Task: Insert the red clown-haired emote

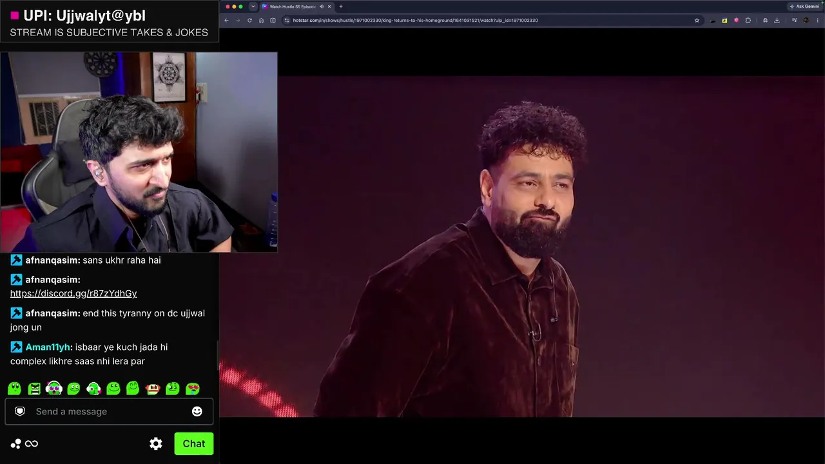Action: click(153, 389)
